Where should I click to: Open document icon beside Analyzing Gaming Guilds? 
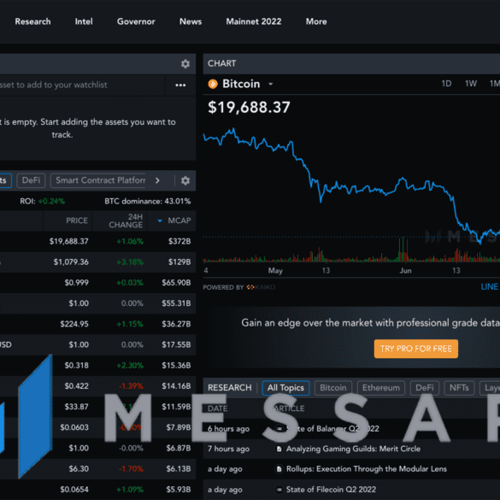(279, 449)
